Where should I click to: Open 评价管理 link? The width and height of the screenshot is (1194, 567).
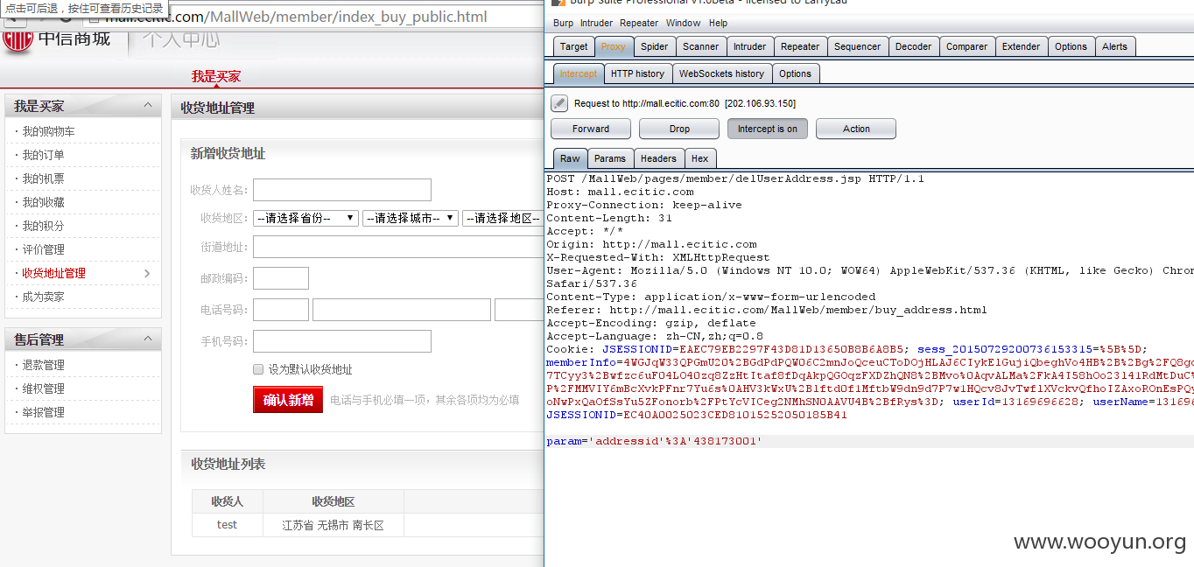pyautogui.click(x=43, y=249)
